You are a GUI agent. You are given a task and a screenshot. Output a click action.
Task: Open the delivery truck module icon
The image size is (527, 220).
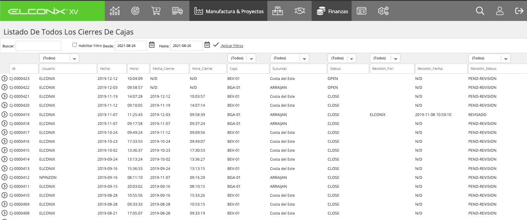click(177, 11)
